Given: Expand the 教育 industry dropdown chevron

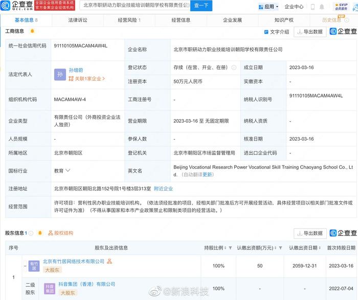Looking at the screenshot, I should pos(68,170).
